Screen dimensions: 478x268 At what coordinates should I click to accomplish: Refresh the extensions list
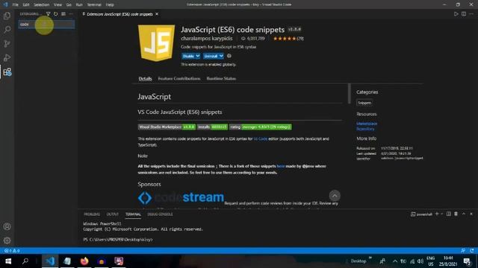point(55,14)
